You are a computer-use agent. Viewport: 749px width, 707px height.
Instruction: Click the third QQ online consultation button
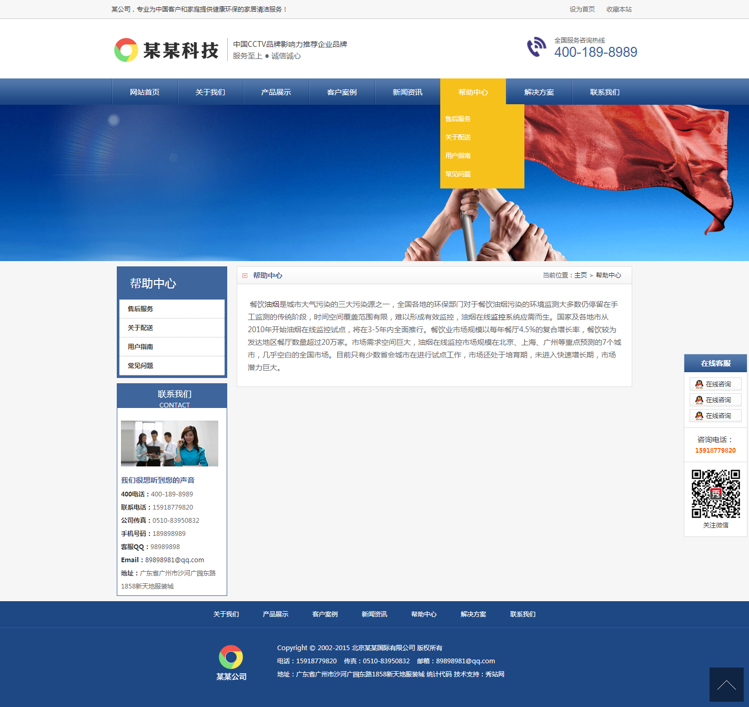715,416
